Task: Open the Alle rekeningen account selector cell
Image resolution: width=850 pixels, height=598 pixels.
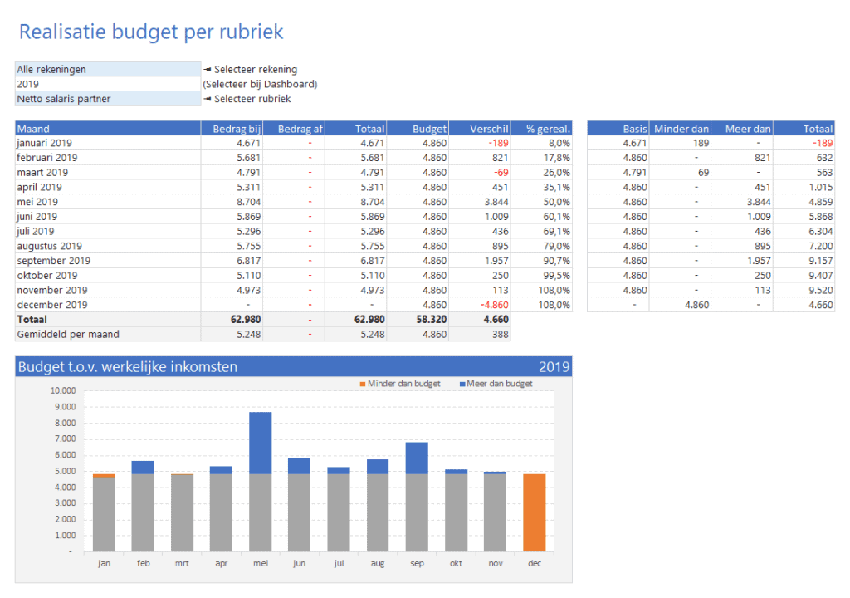Action: pos(107,69)
